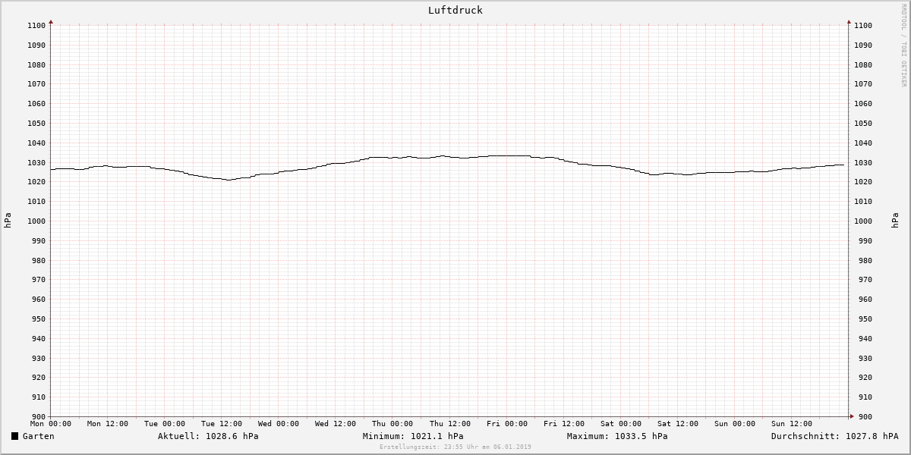The height and width of the screenshot is (455, 911).
Task: Click the 'Sat 00:00' time axis label
Action: click(x=621, y=424)
